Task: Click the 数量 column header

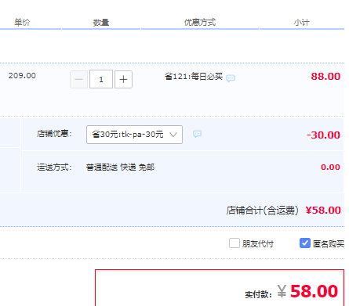Action: click(x=101, y=23)
